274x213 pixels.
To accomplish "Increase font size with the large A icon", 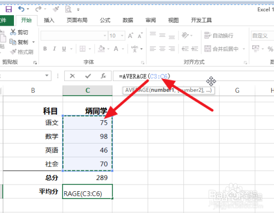I will click(x=130, y=35).
